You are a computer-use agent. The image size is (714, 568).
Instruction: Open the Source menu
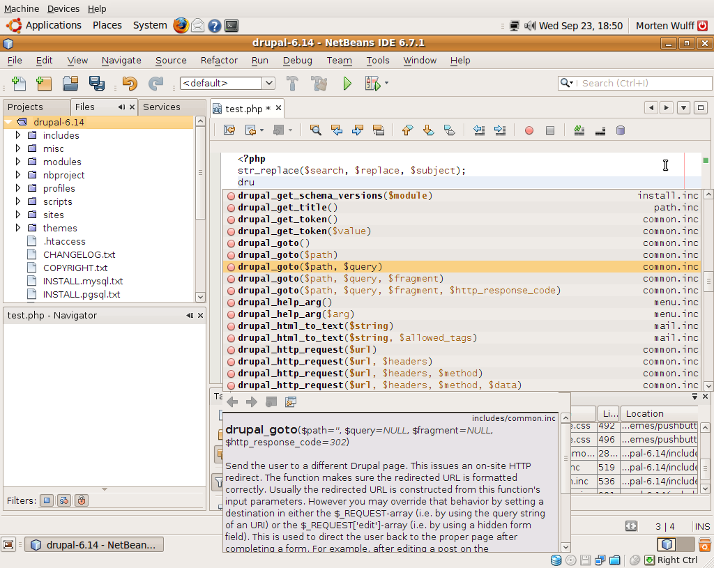171,60
